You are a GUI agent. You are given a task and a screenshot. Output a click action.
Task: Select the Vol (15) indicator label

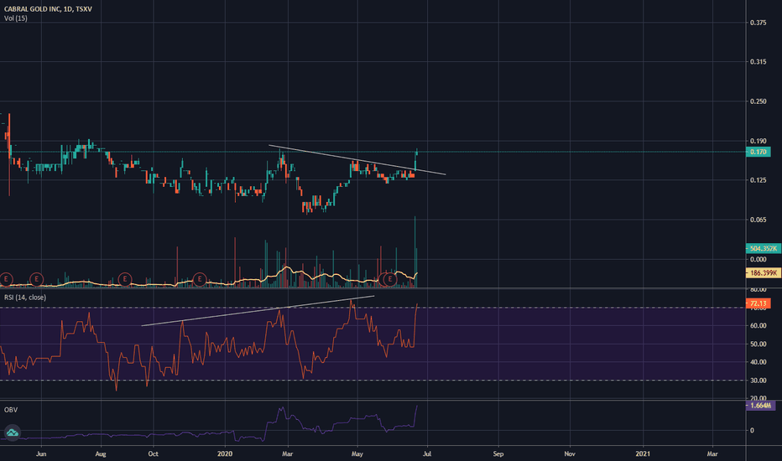(x=15, y=18)
